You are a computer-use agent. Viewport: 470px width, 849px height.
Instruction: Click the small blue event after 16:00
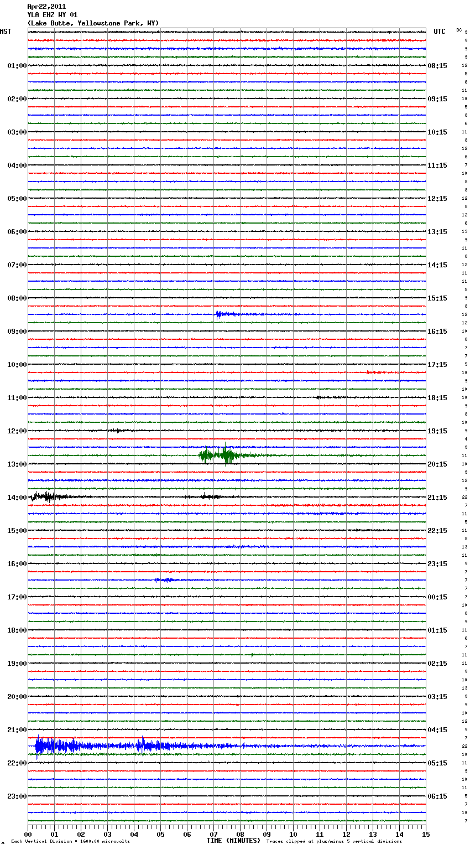pyautogui.click(x=166, y=580)
